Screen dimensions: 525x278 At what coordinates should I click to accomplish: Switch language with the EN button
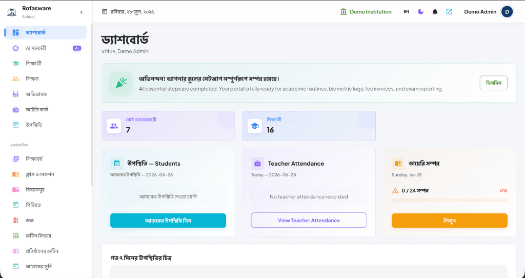[x=406, y=12]
